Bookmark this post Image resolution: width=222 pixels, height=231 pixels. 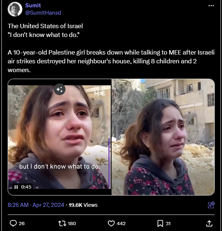pos(160,223)
